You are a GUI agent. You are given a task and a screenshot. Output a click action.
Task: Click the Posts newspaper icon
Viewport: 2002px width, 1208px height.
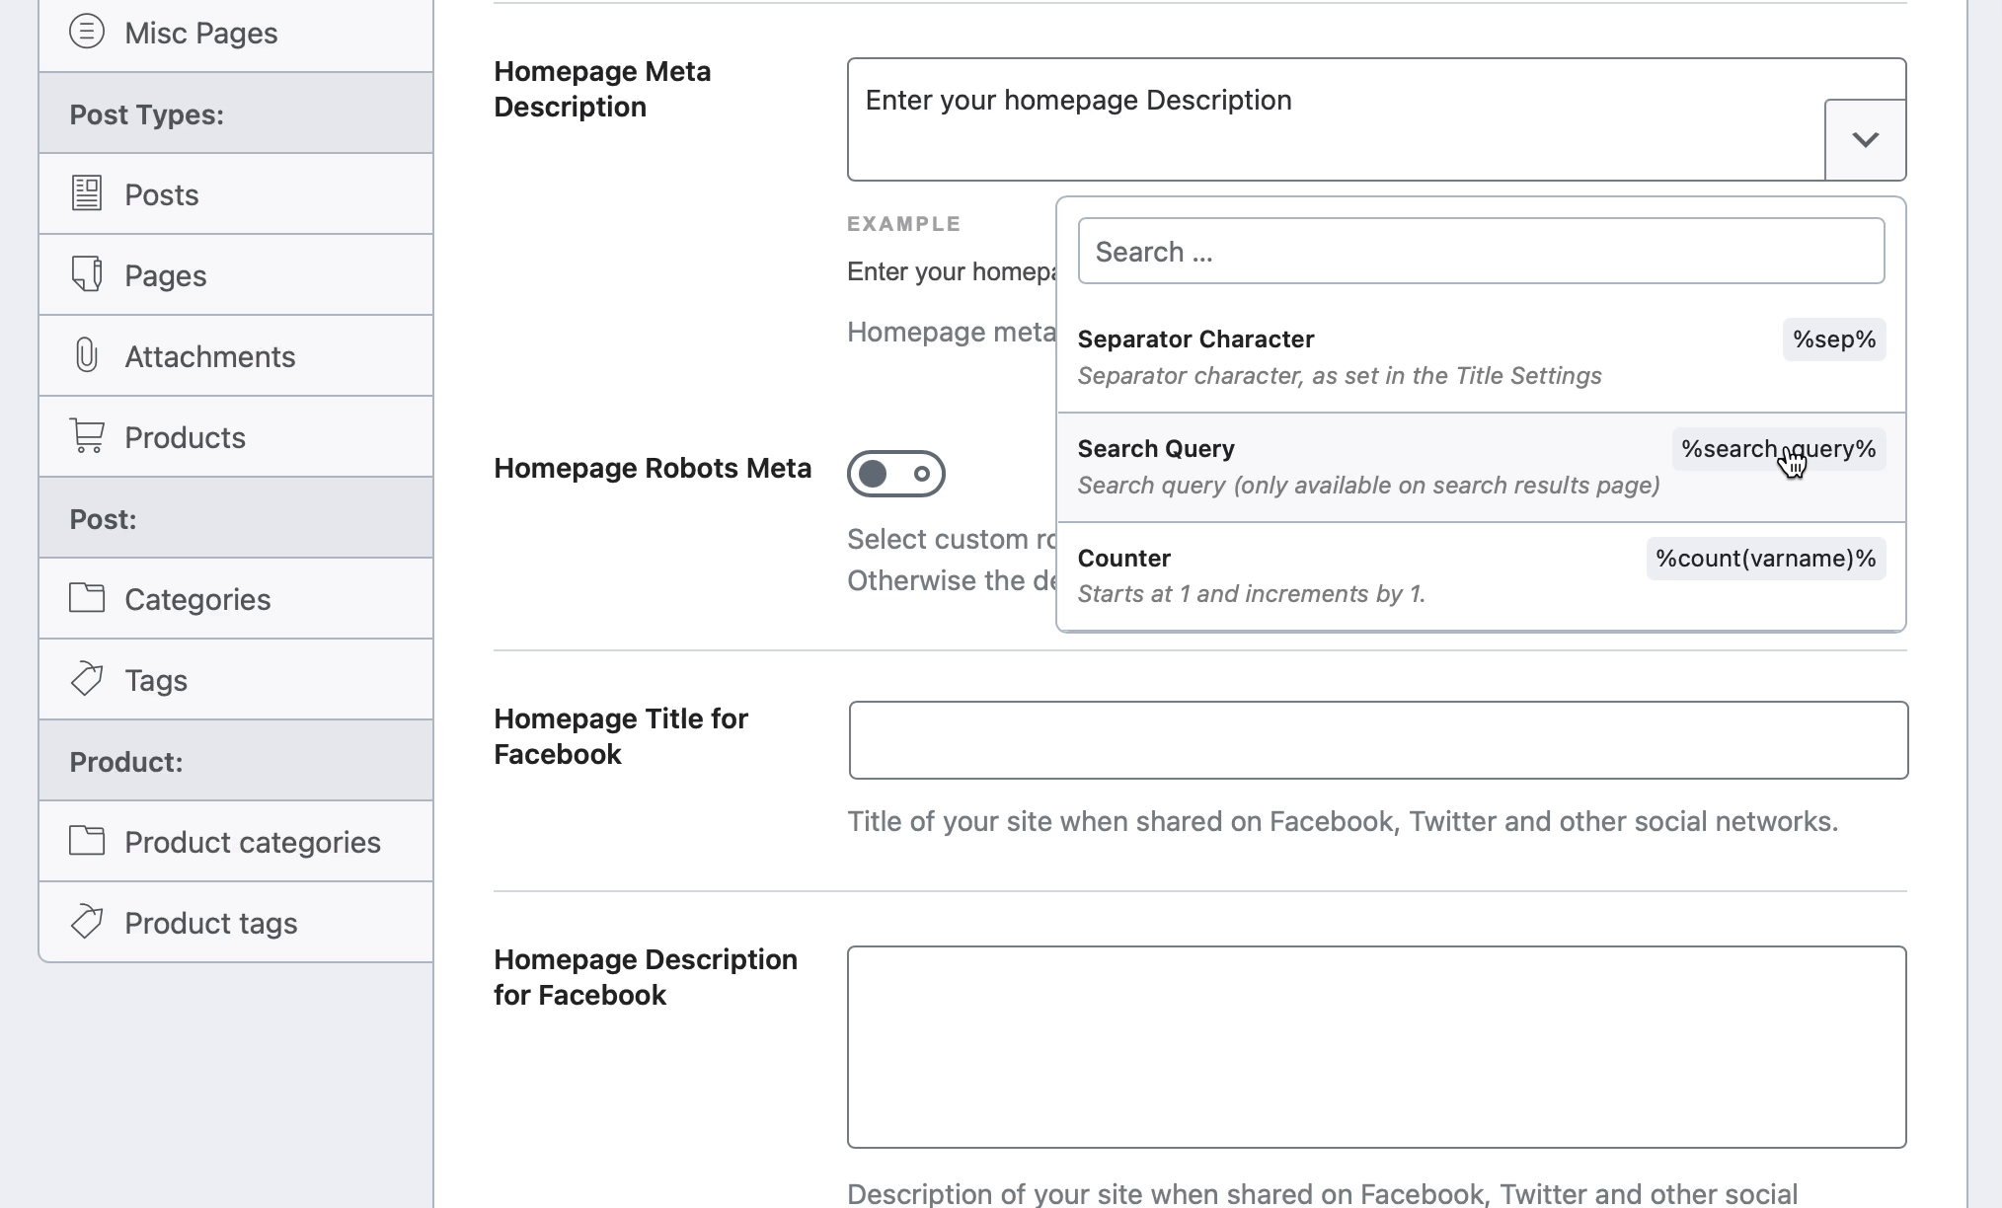tap(87, 193)
